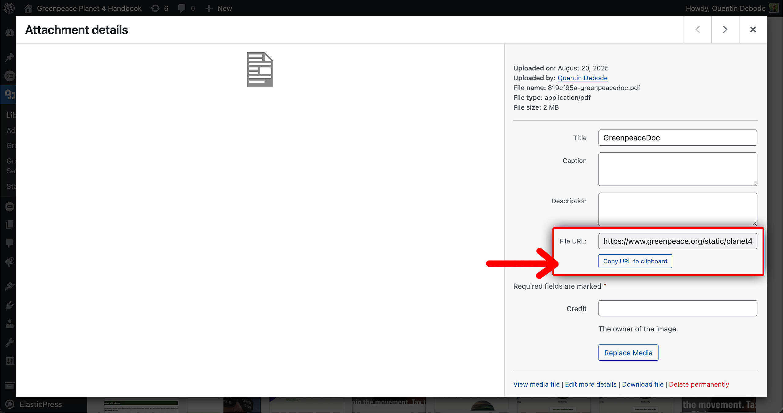Open the Plugins plug icon

tap(9, 305)
